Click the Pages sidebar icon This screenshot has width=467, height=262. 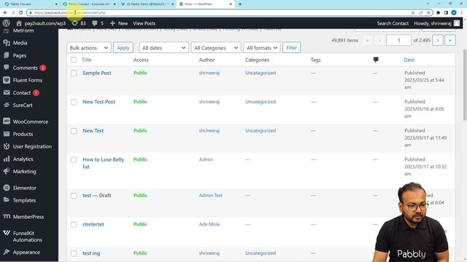coord(7,55)
